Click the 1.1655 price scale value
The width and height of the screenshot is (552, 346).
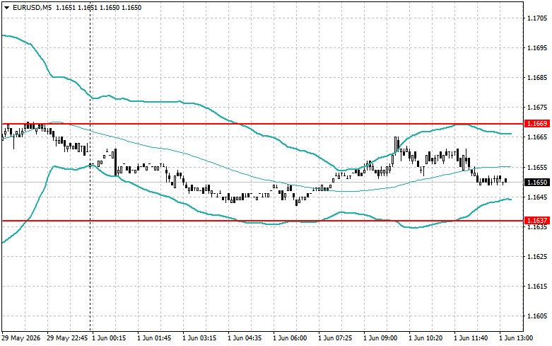[537, 167]
